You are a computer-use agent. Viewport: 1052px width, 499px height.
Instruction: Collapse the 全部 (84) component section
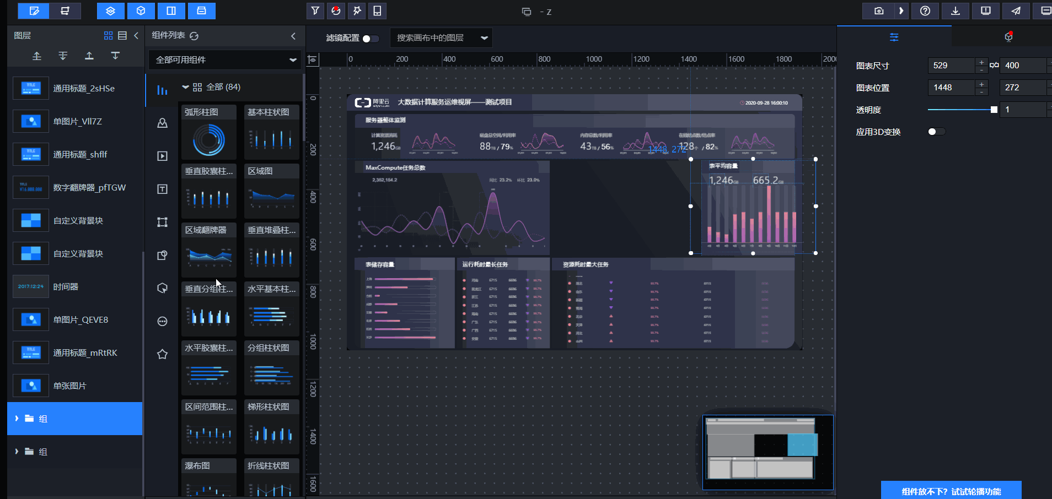[x=186, y=87]
